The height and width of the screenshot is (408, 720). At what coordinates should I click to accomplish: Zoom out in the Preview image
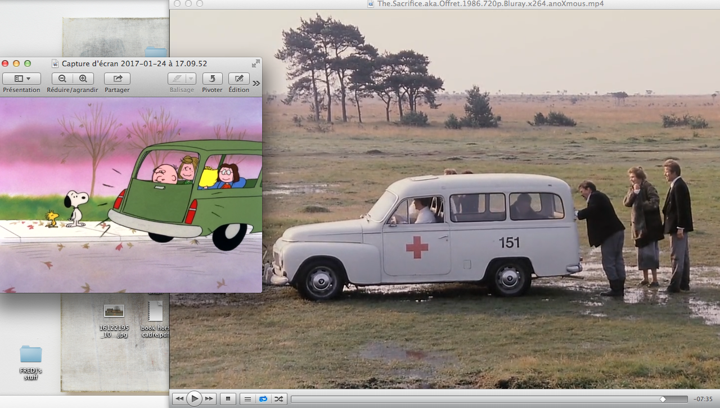(x=62, y=79)
